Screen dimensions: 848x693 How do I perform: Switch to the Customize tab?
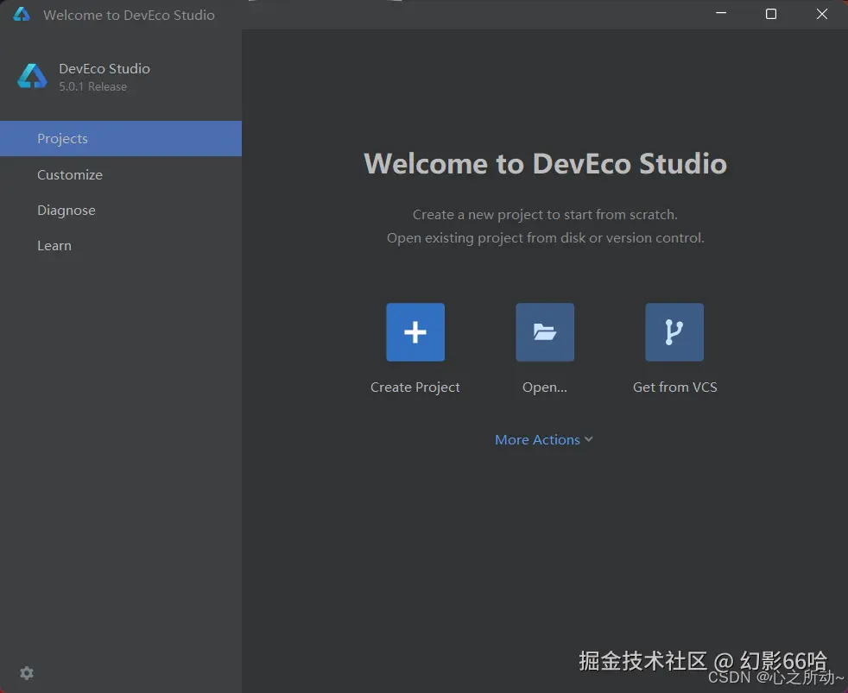point(121,174)
